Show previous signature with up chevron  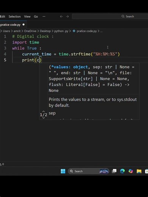(44, 112)
